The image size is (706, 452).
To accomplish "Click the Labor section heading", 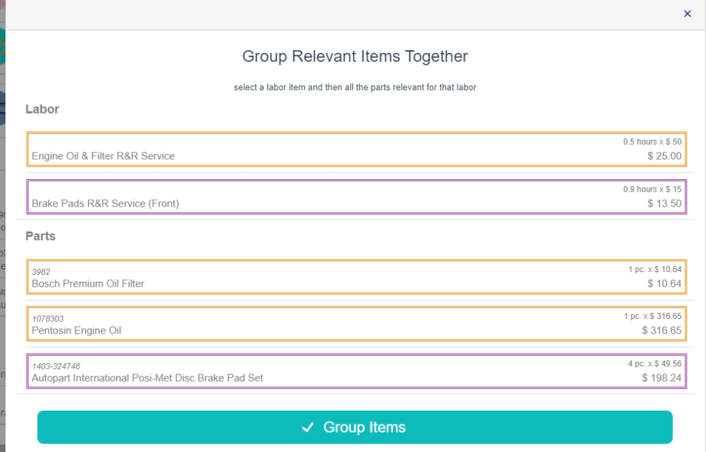I will point(42,109).
